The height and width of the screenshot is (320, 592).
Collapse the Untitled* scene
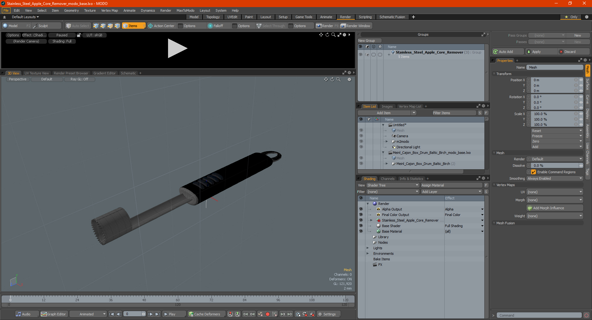coord(383,125)
